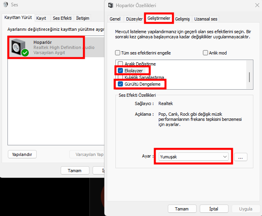Enable the 'Anlık mod' checkbox
This screenshot has width=262, height=216.
click(x=205, y=53)
